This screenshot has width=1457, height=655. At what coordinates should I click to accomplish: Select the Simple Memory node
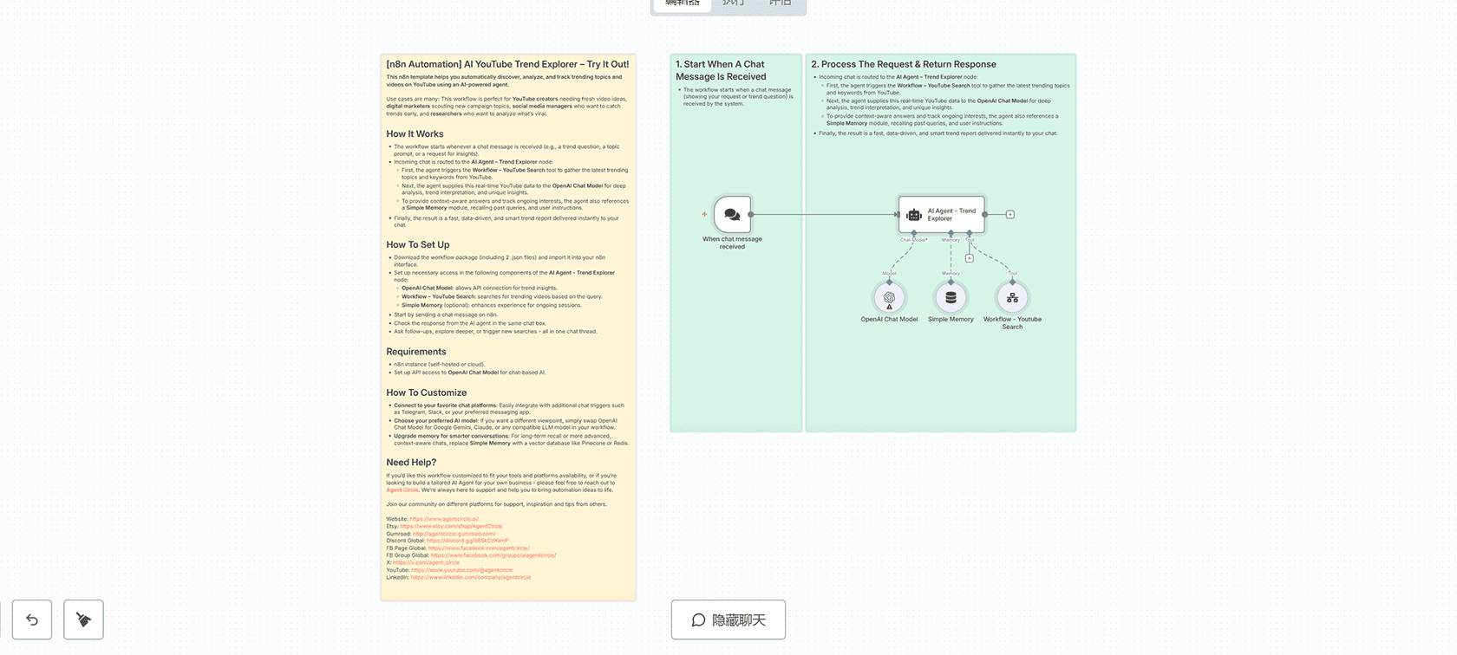click(x=951, y=298)
